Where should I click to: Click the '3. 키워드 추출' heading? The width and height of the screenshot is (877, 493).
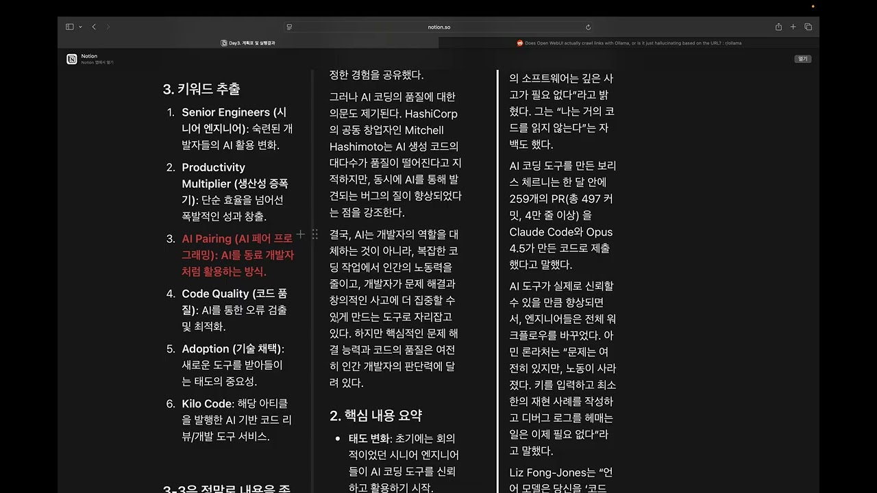click(201, 89)
